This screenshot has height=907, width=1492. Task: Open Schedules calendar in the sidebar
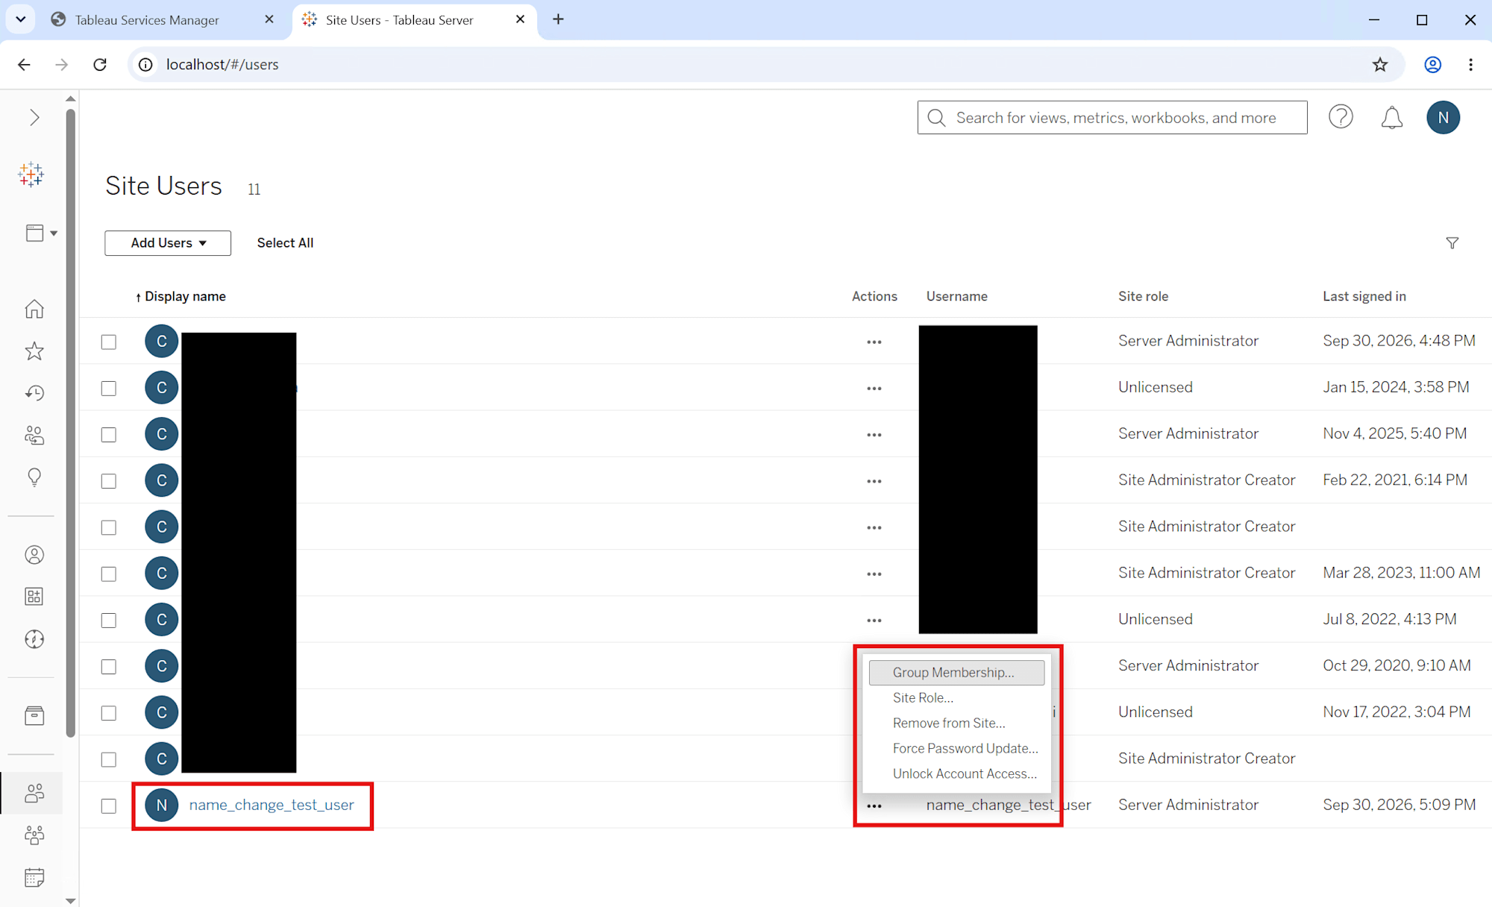click(34, 877)
